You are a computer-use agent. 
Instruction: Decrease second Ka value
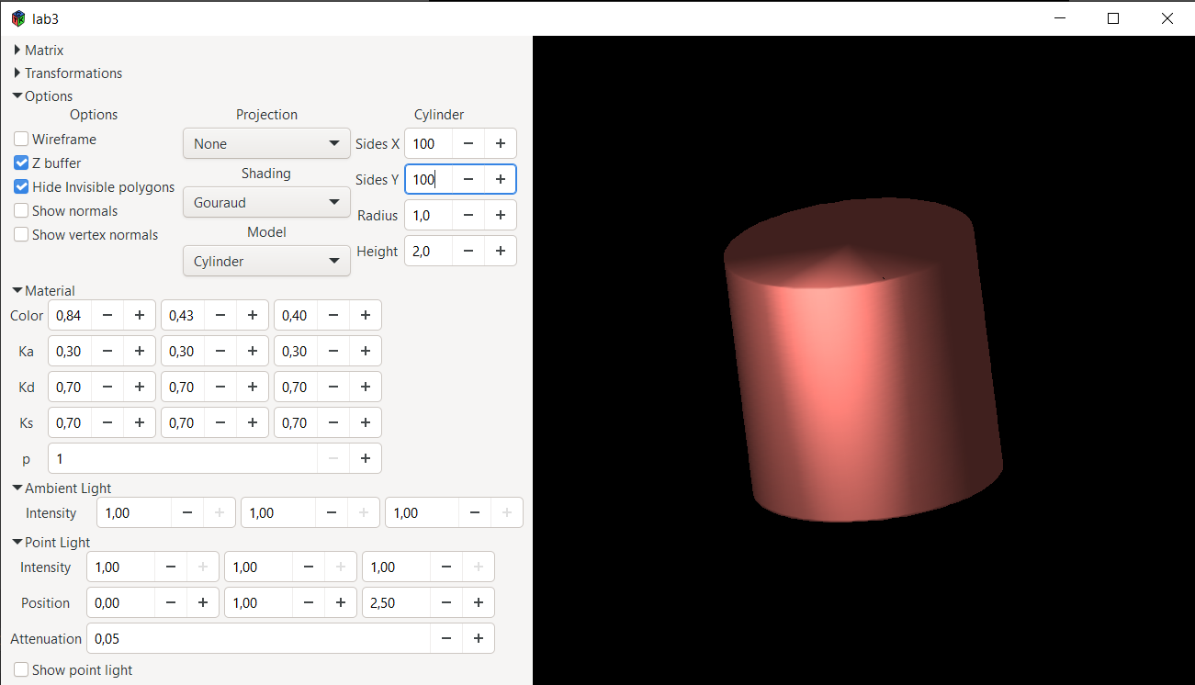tap(220, 351)
